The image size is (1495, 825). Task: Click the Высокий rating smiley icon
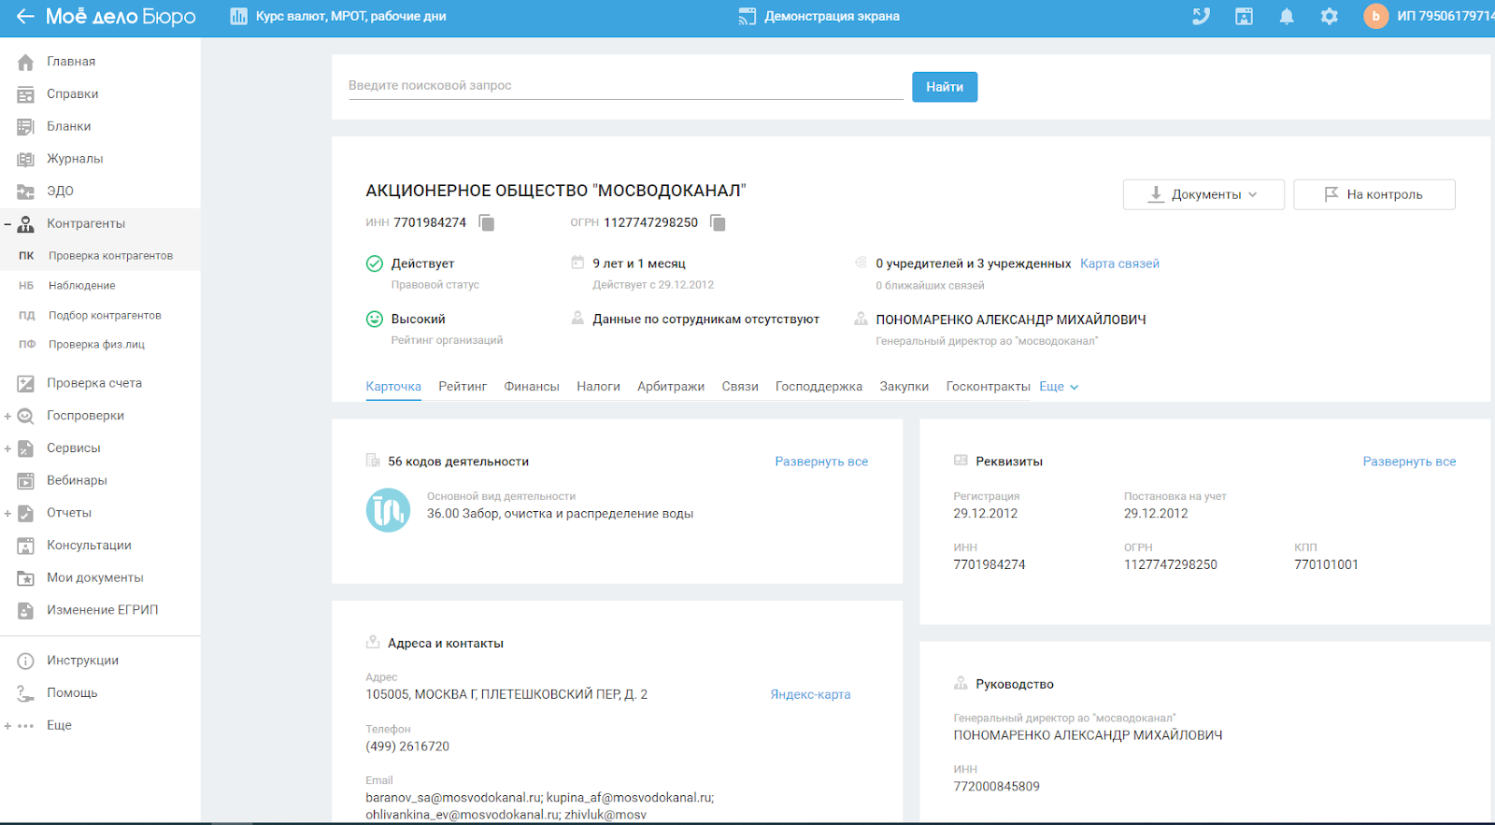[375, 319]
